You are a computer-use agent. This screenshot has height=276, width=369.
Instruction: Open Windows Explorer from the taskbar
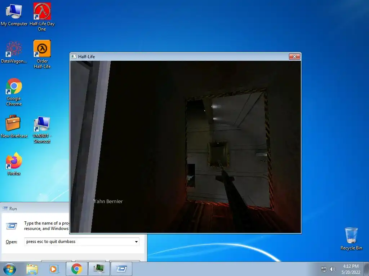32,269
